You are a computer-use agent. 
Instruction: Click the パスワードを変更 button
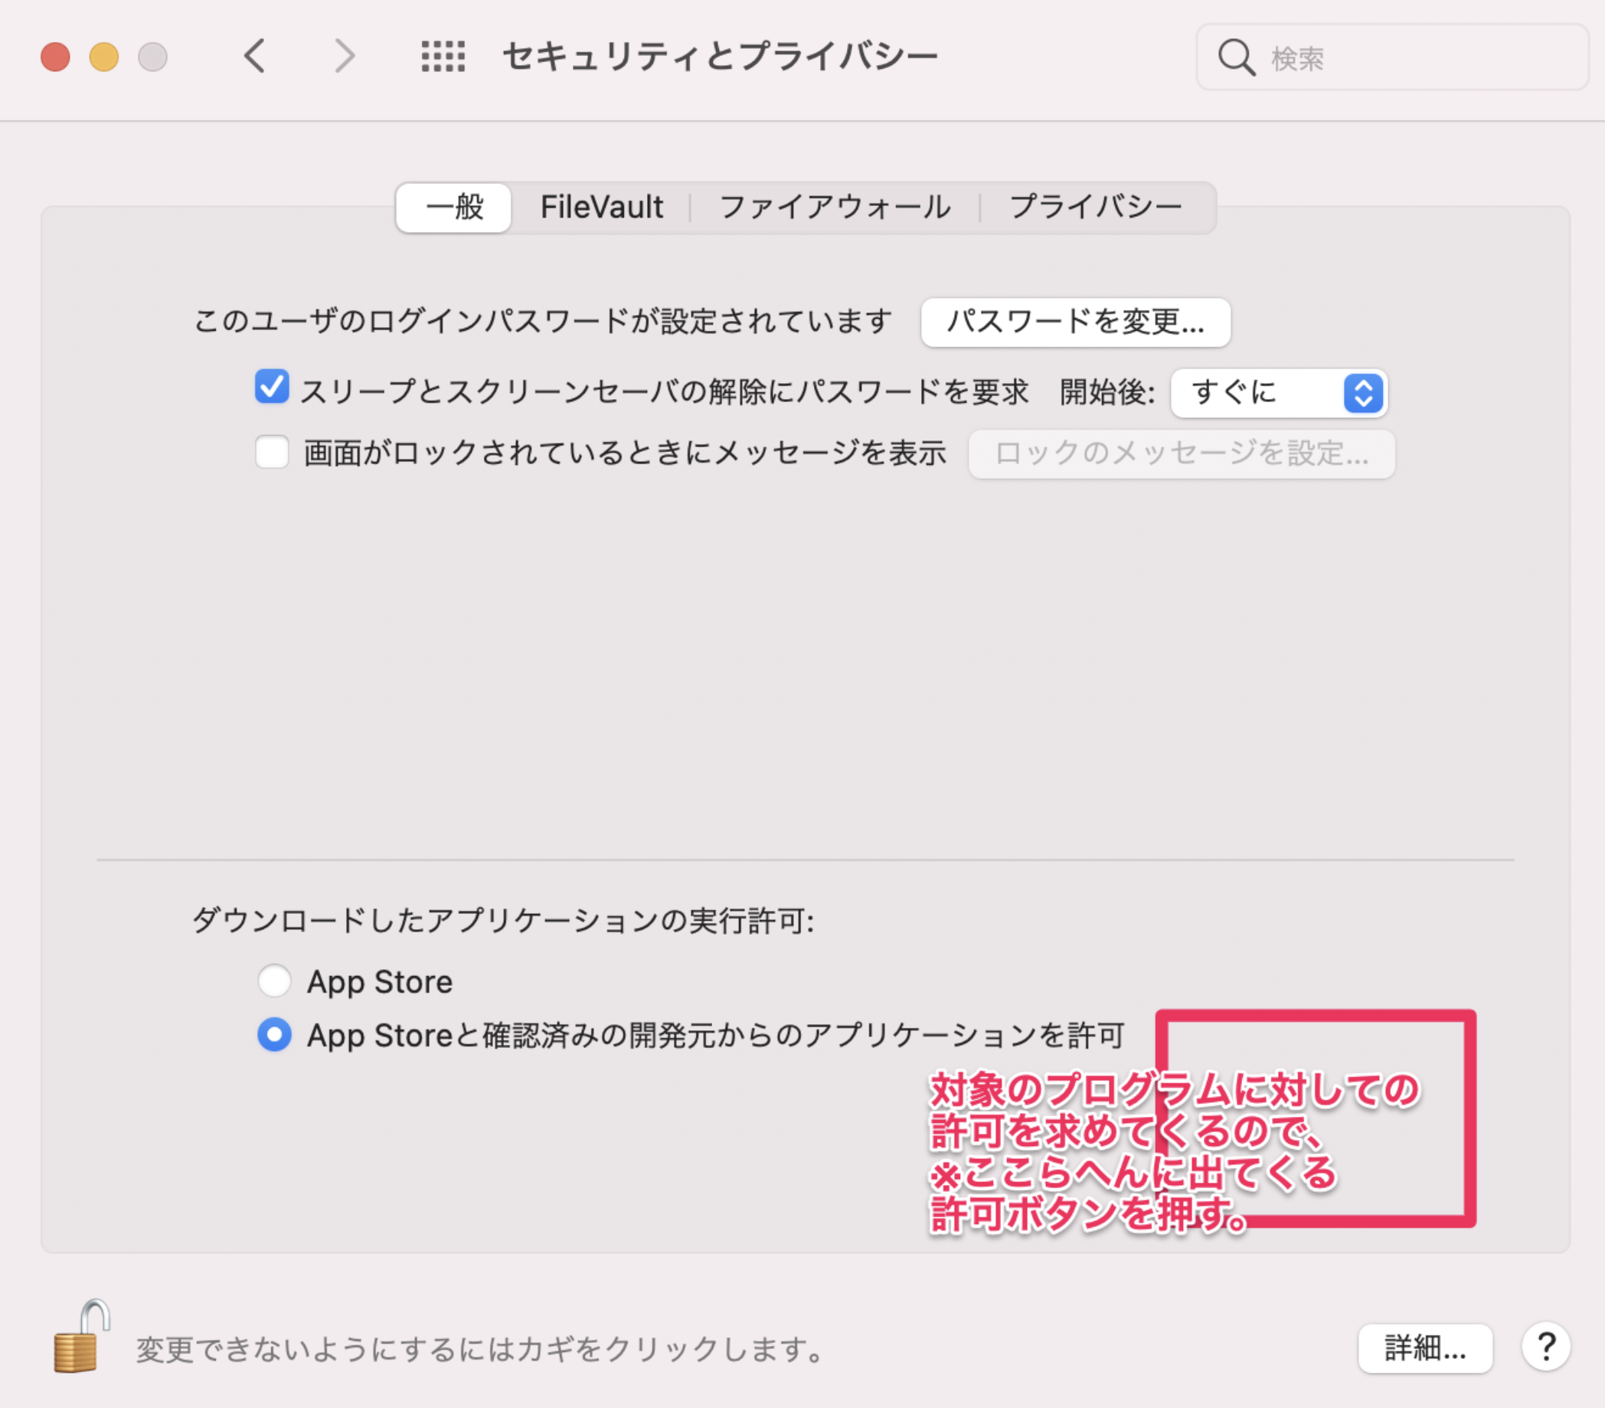1075,323
